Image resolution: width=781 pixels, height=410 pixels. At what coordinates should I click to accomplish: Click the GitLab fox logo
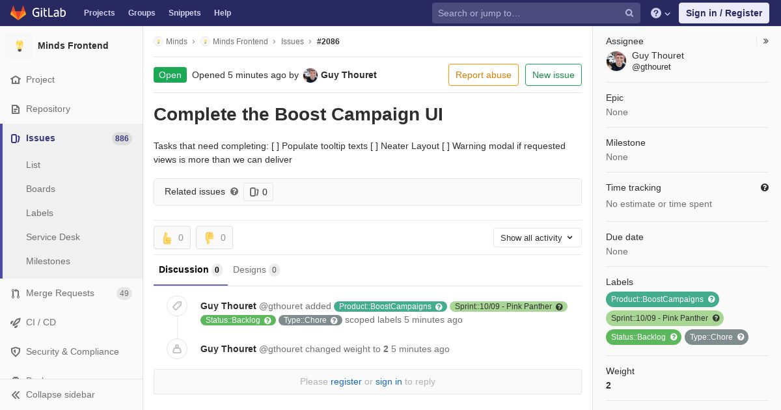[18, 12]
